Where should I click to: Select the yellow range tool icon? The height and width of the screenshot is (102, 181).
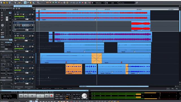point(20,3)
